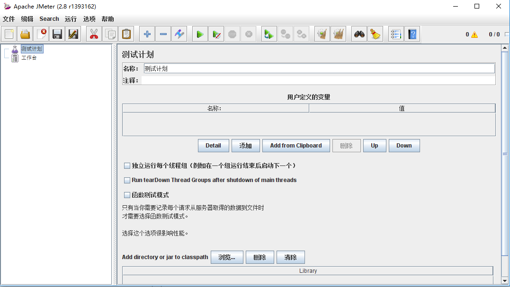Image resolution: width=510 pixels, height=287 pixels.
Task: Click the 名称 input field
Action: (319, 69)
